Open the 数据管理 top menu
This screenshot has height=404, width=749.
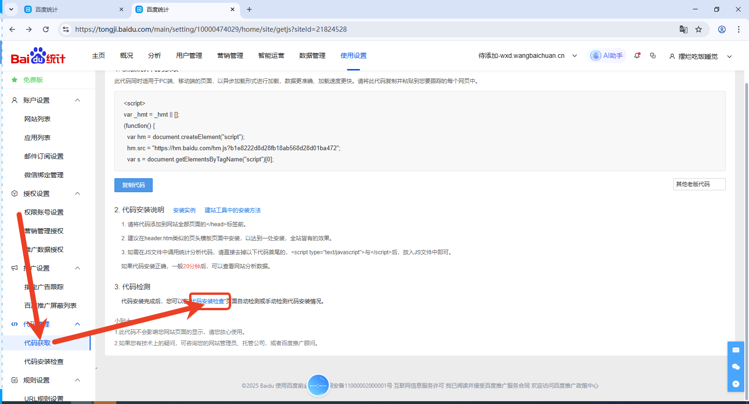pyautogui.click(x=312, y=56)
